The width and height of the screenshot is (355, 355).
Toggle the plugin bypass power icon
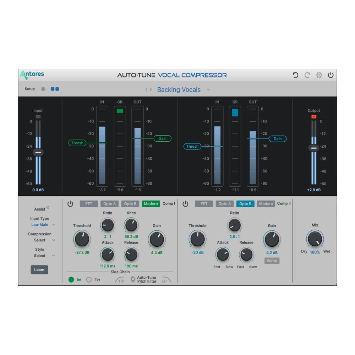click(331, 75)
